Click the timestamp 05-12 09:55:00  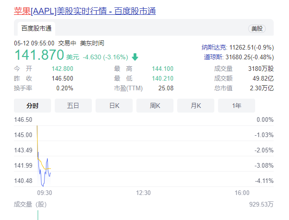point(34,43)
